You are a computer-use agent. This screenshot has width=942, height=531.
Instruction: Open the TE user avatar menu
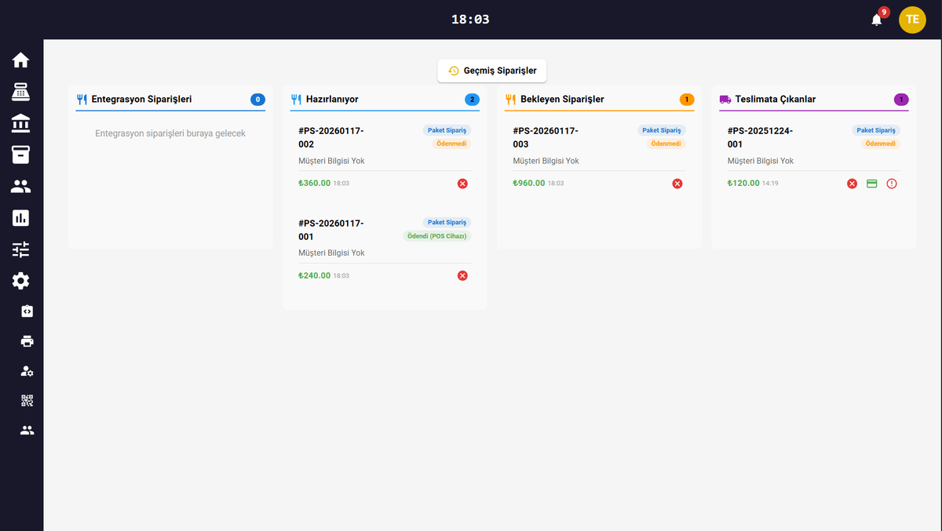coord(912,20)
